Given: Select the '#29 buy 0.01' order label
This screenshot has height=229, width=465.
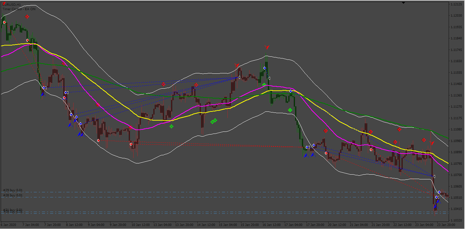Looking at the screenshot, I should tap(13, 190).
